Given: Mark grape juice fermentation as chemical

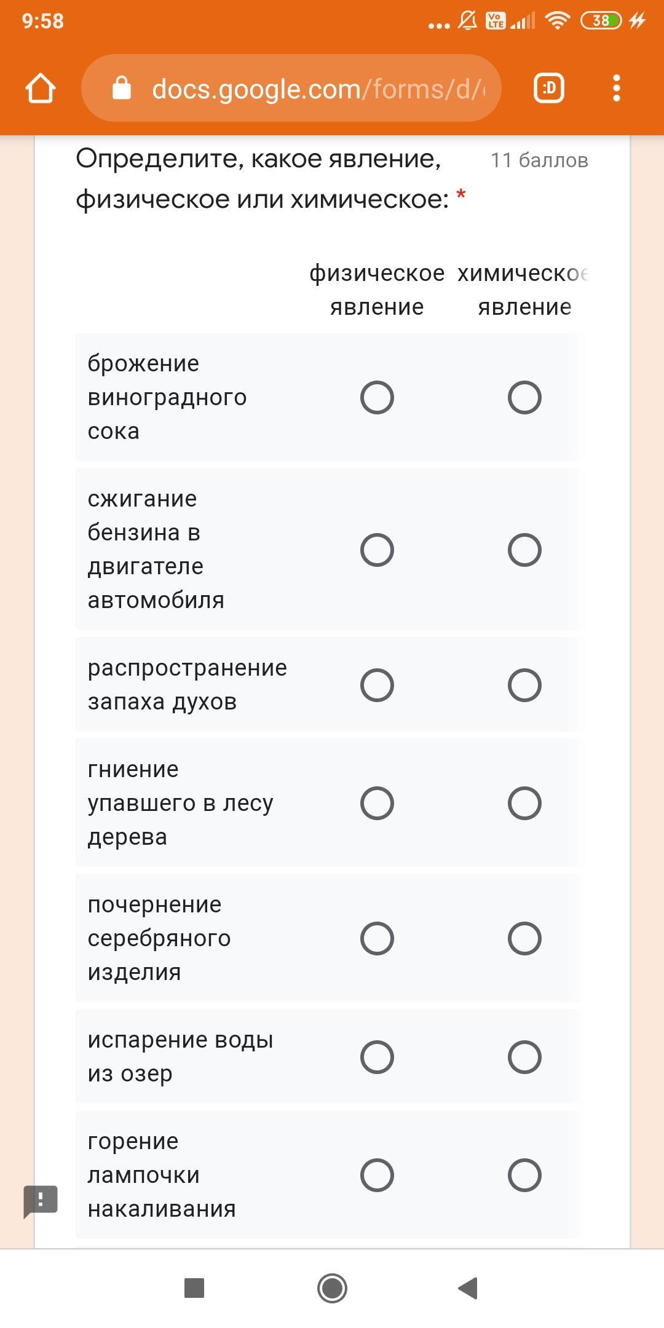Looking at the screenshot, I should 524,397.
